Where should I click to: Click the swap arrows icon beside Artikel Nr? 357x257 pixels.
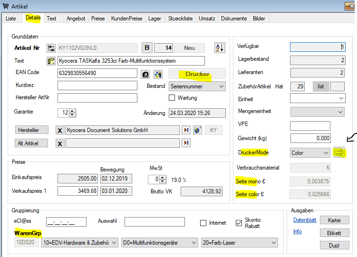click(51, 48)
